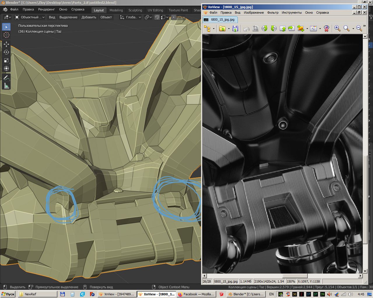Screen dimensions: 373x298
Task: Select the Rotate tool in Blender
Action: [6, 52]
